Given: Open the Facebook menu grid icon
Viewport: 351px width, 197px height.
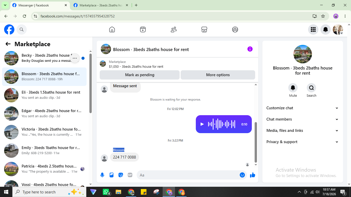Looking at the screenshot, I should [x=313, y=29].
